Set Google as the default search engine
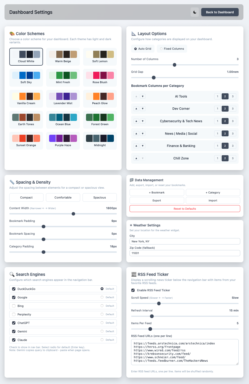 pos(102,297)
